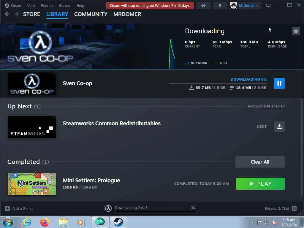
Task: Pause the Sven Co-op download
Action: point(279,83)
